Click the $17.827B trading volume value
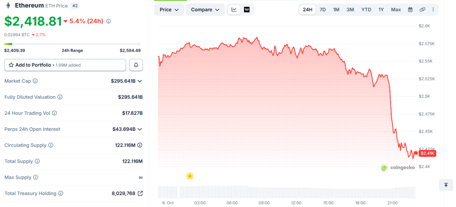This screenshot has width=456, height=207. 131,113
